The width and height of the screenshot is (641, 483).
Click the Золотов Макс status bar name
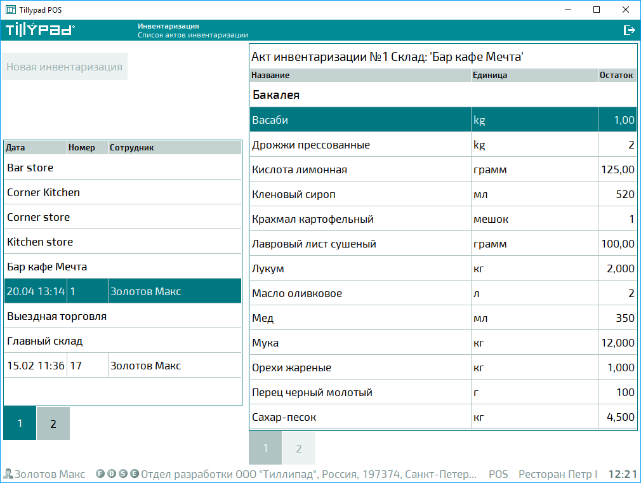(x=50, y=474)
